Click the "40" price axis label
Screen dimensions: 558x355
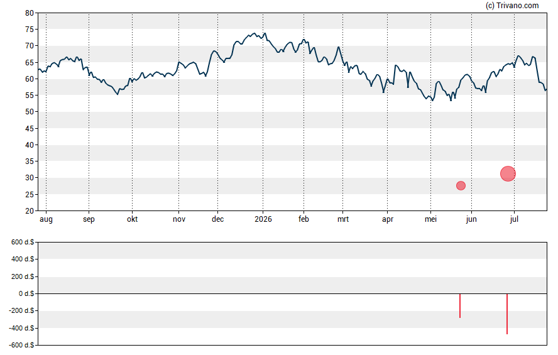click(x=30, y=145)
